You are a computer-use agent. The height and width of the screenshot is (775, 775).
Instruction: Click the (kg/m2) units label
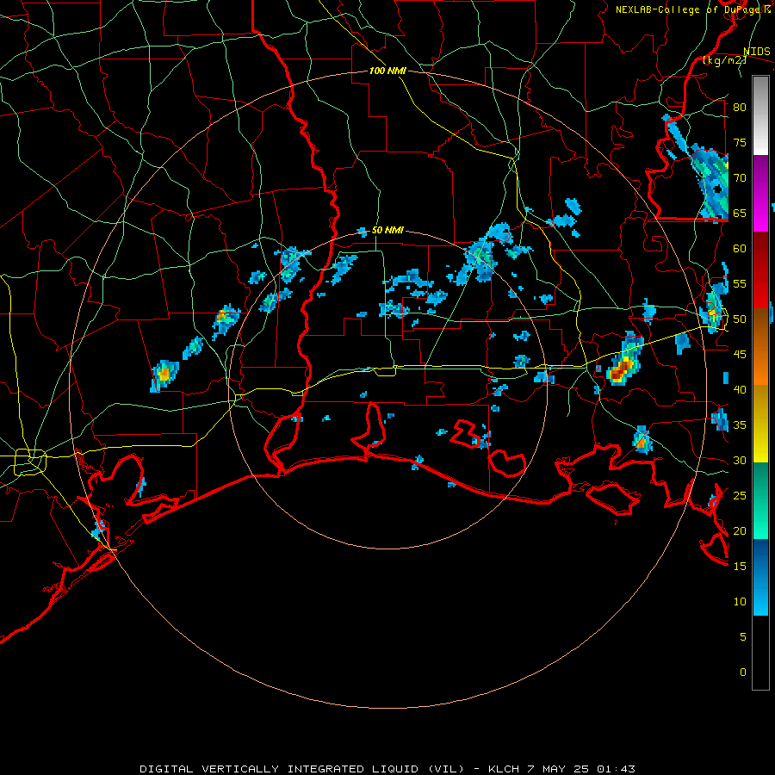click(724, 60)
